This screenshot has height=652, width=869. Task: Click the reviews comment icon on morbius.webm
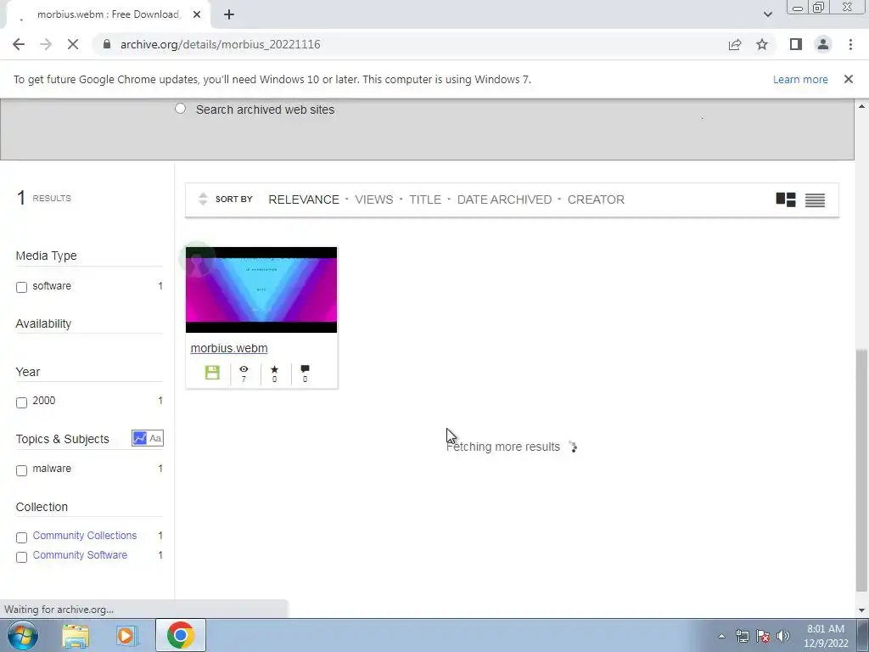pyautogui.click(x=305, y=369)
